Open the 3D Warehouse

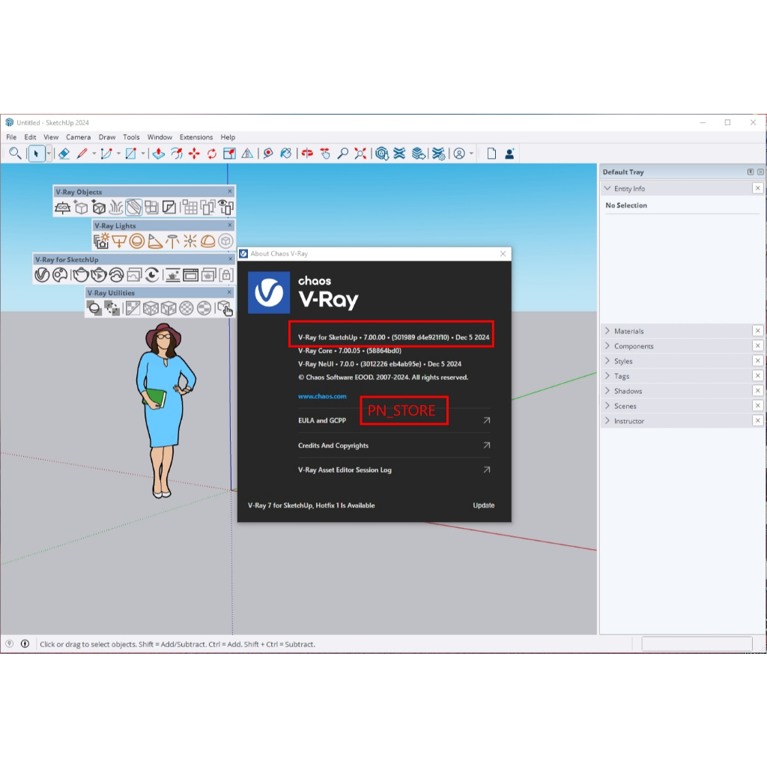tap(382, 154)
